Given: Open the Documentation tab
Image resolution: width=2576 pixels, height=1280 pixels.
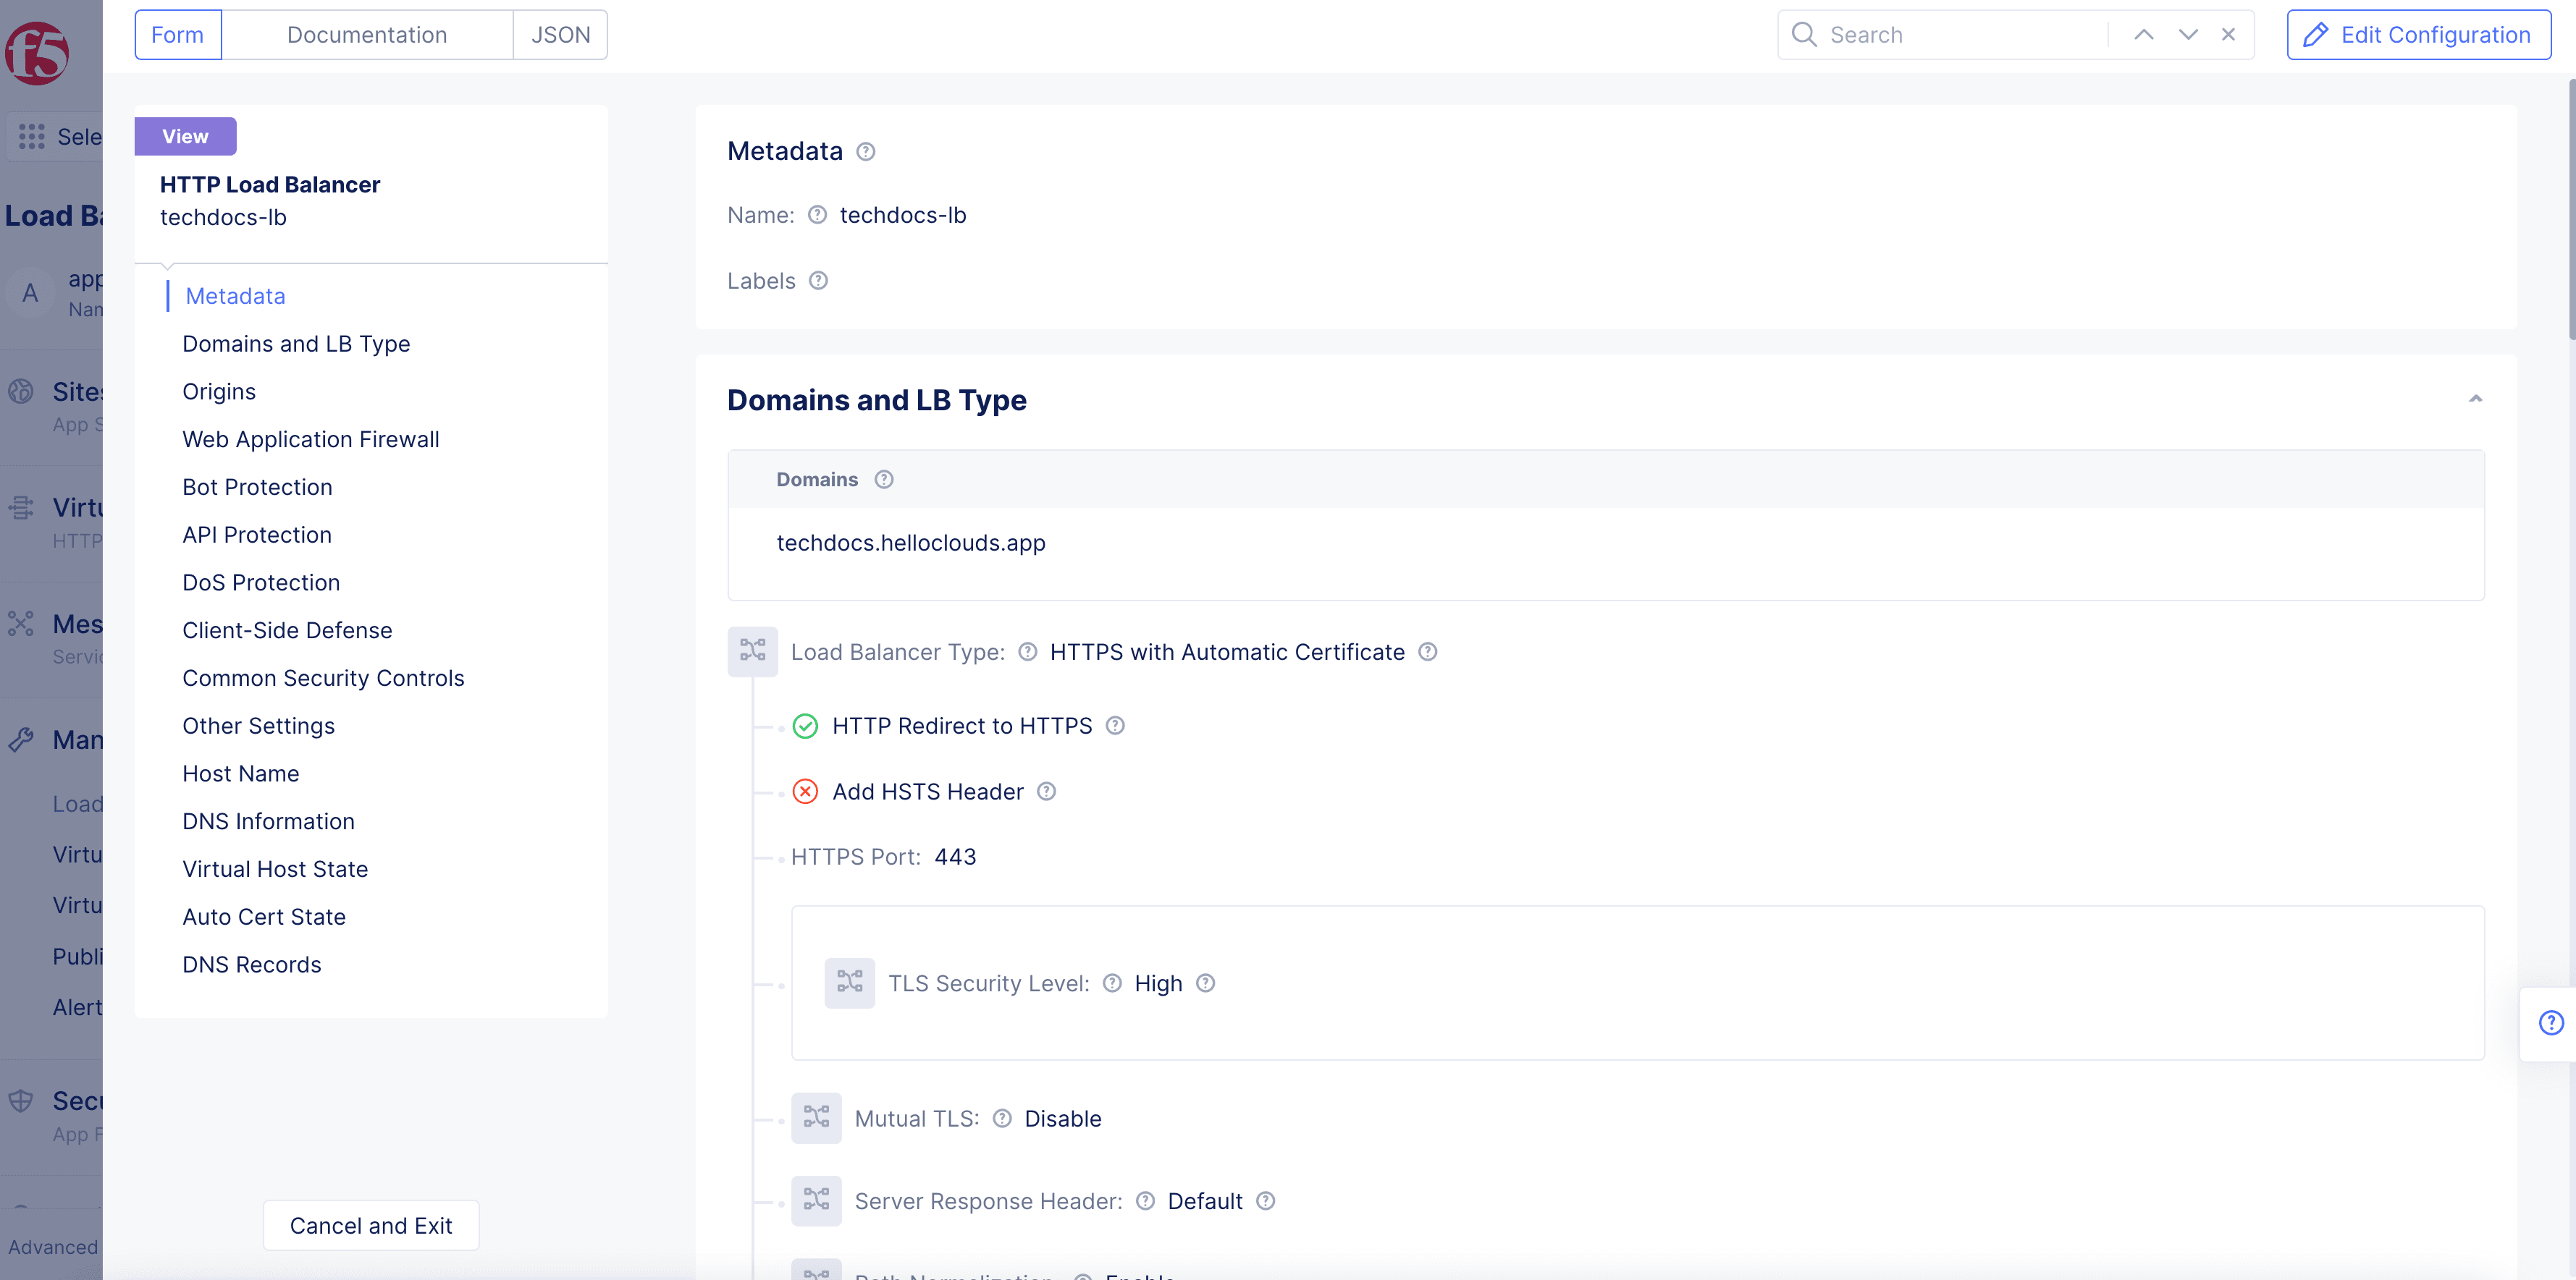Looking at the screenshot, I should click(367, 35).
